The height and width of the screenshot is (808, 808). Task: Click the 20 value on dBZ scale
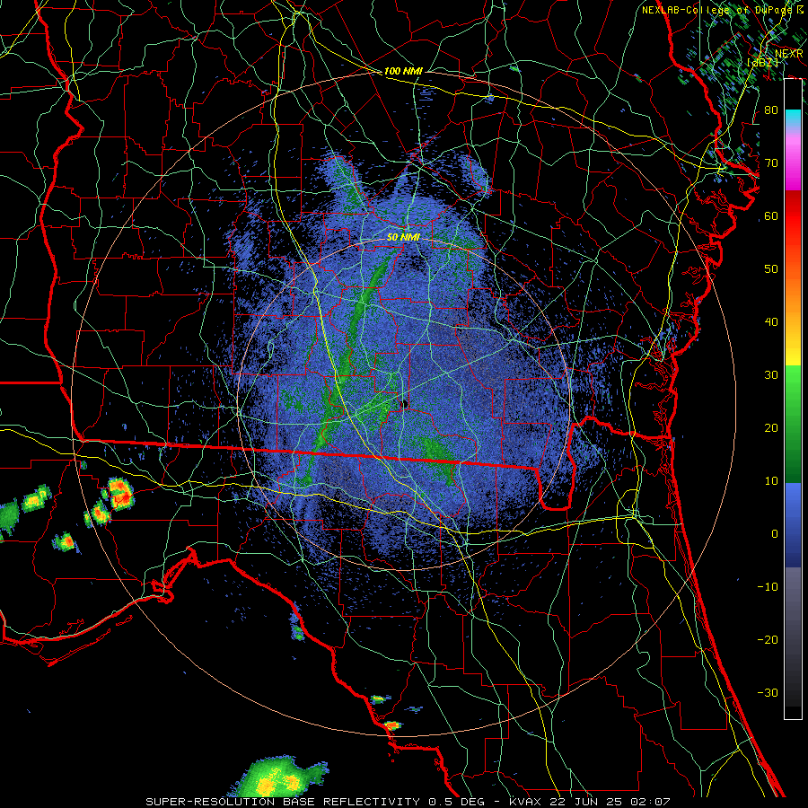pos(771,427)
